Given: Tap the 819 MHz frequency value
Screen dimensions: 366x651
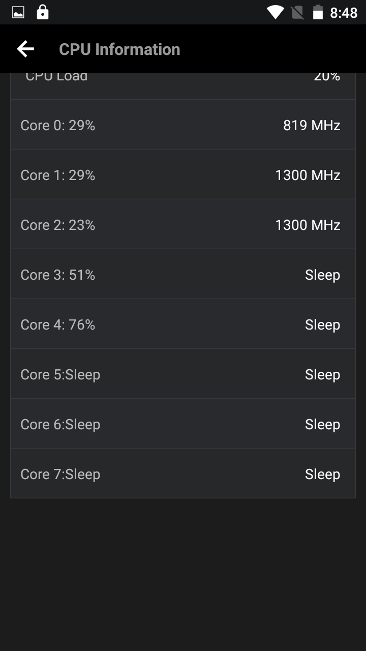Looking at the screenshot, I should tap(311, 125).
